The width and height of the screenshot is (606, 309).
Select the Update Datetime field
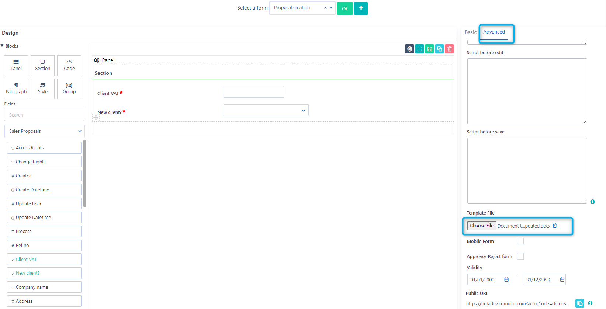pos(44,218)
